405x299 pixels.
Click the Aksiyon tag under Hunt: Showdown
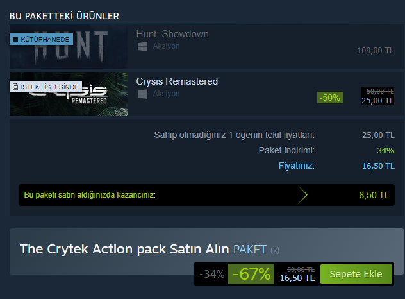pyautogui.click(x=166, y=46)
